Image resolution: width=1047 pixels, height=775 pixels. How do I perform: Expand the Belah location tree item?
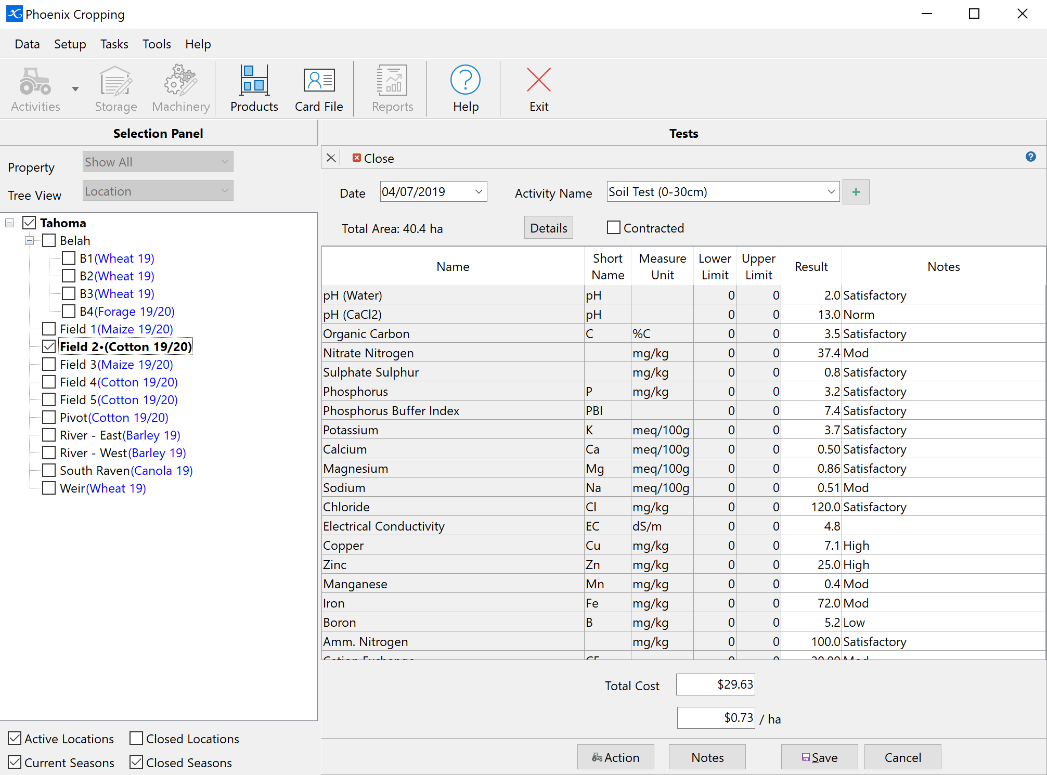coord(29,240)
